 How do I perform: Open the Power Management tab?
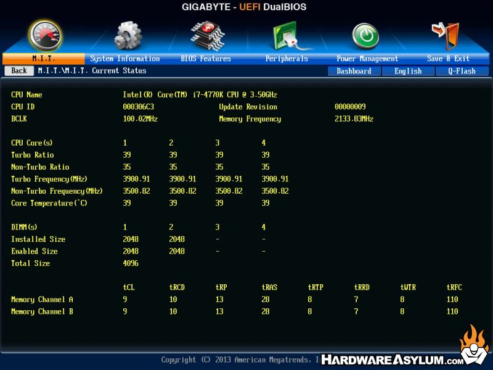[x=367, y=59]
